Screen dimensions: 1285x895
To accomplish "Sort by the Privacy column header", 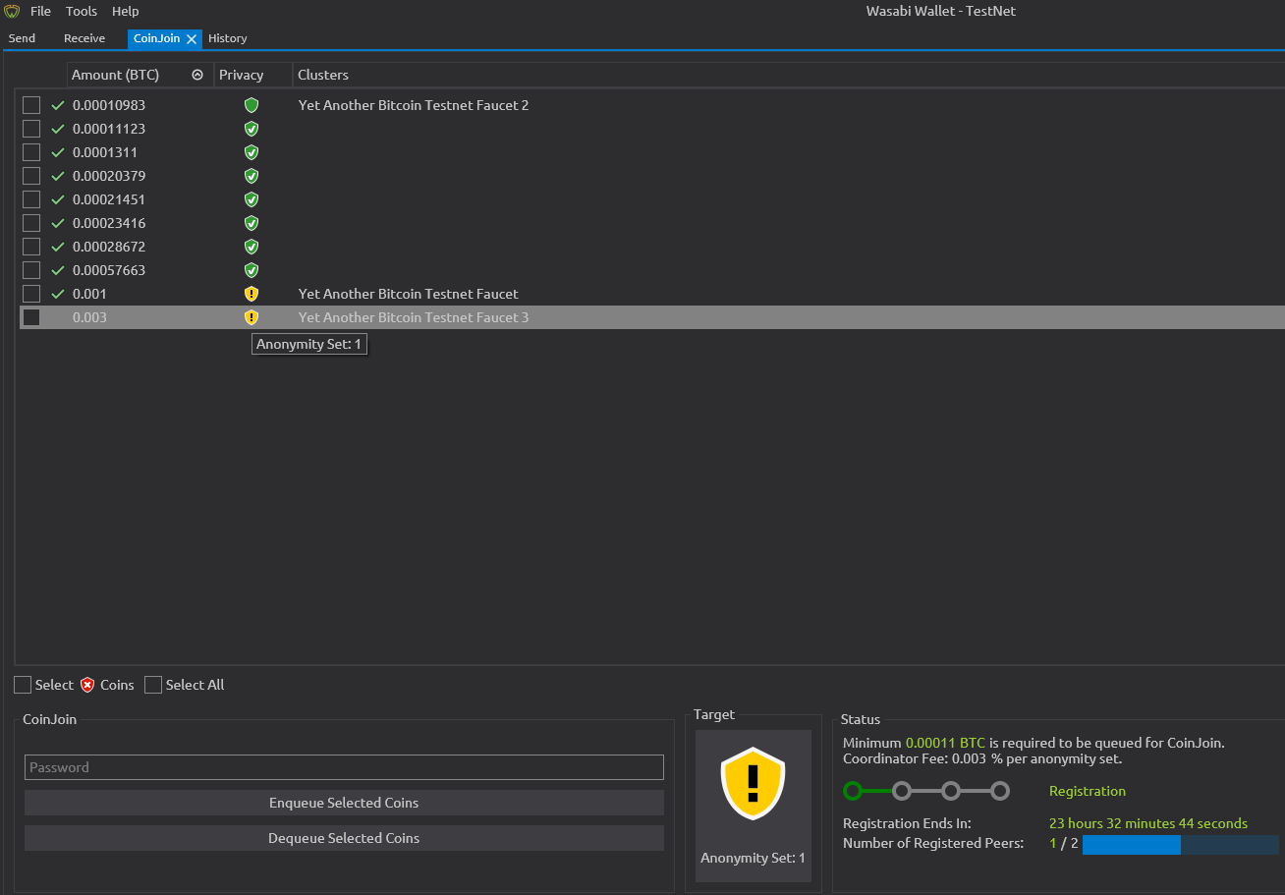I will 253,75.
